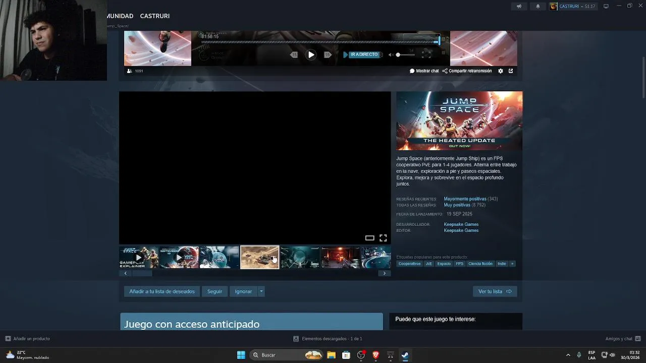Click the Steam taskbar icon
The height and width of the screenshot is (363, 646).
coord(405,355)
